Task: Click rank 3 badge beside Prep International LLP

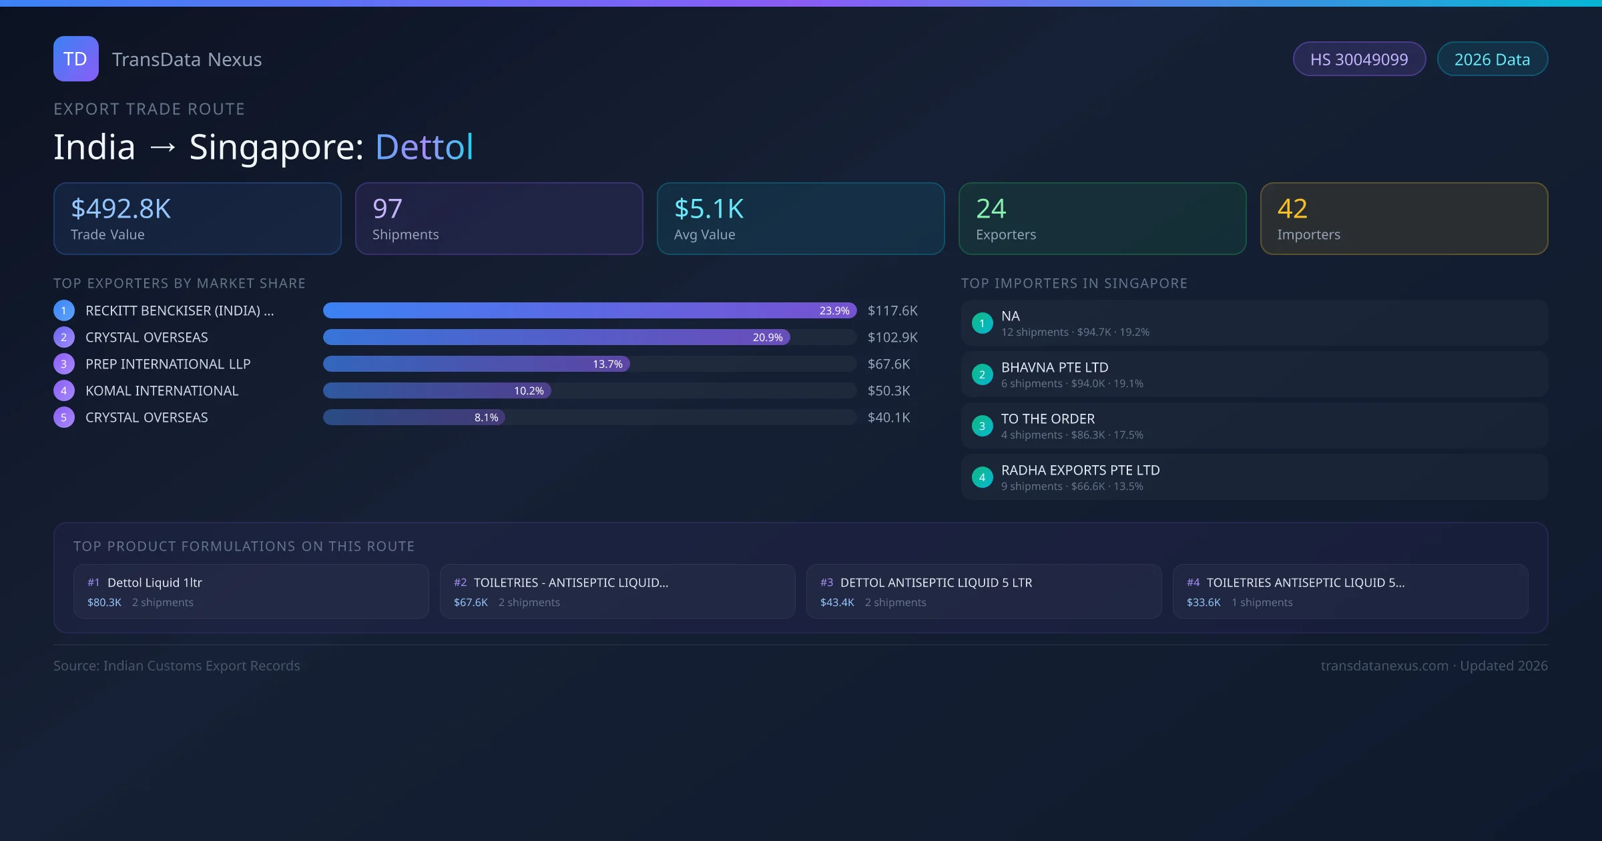Action: 64,364
